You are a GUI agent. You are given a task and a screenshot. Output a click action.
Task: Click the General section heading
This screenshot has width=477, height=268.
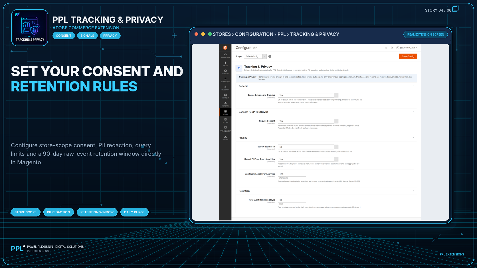(x=243, y=86)
